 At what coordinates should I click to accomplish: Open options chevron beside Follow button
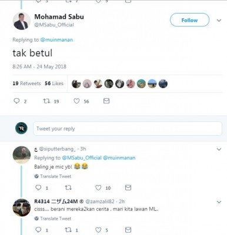[219, 20]
